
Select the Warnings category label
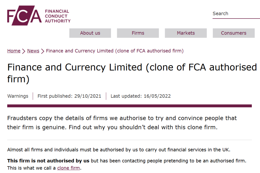tap(18, 96)
